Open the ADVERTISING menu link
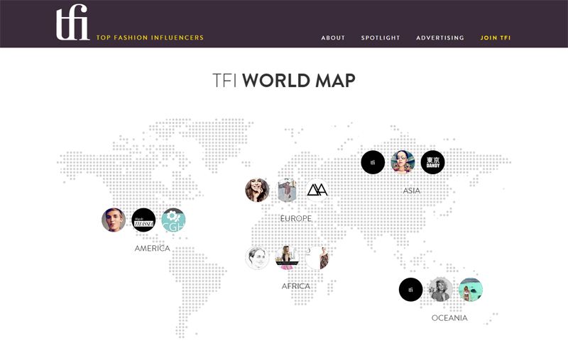This screenshot has height=362, width=568. click(x=439, y=38)
